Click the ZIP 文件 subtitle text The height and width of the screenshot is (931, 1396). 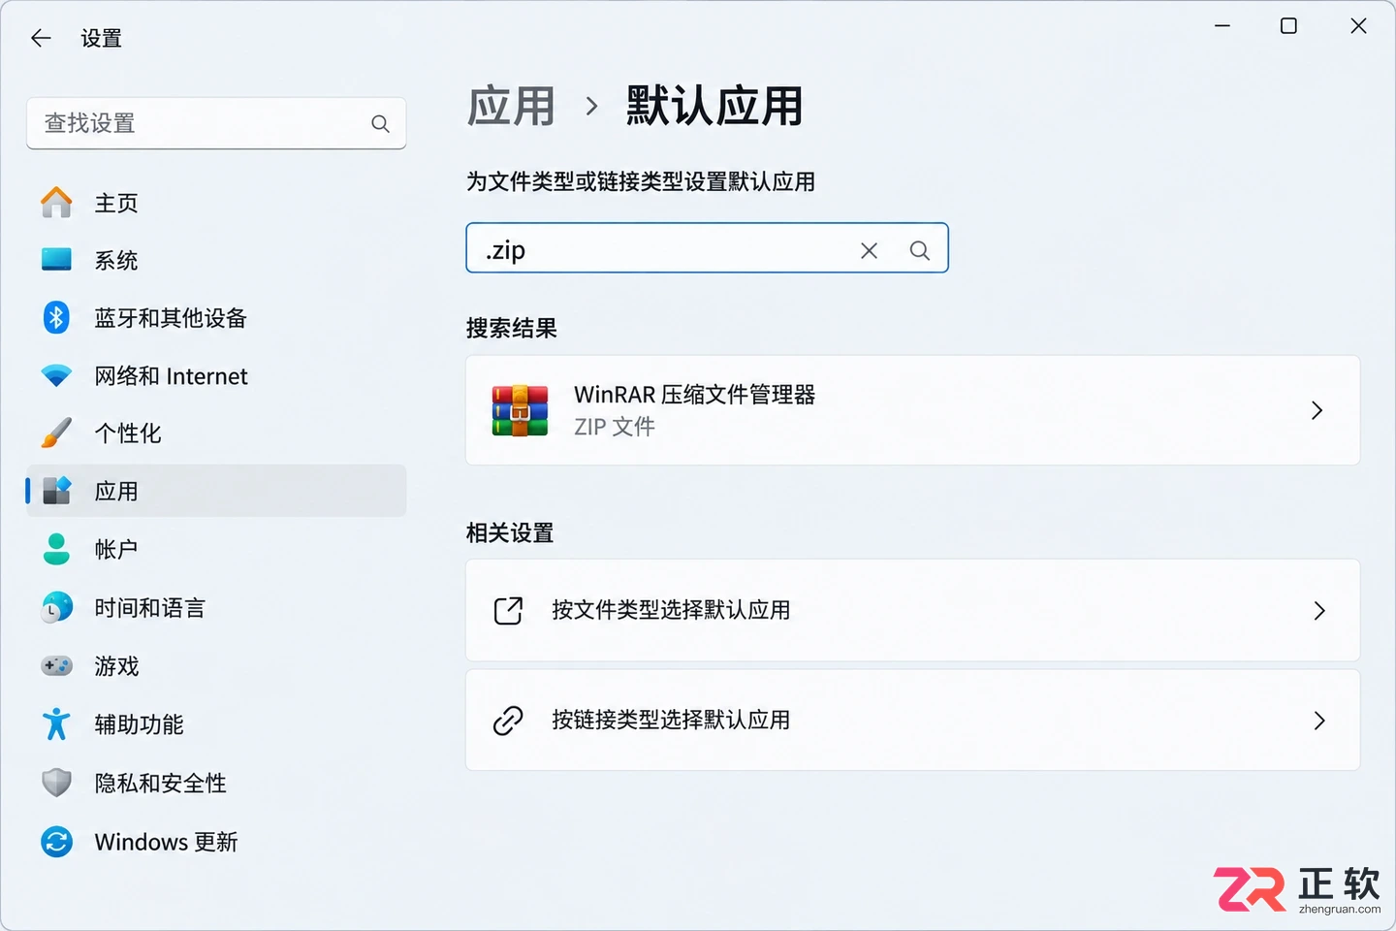point(615,427)
